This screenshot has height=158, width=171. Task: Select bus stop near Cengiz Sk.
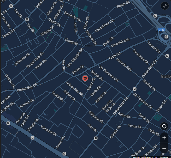click(32, 138)
